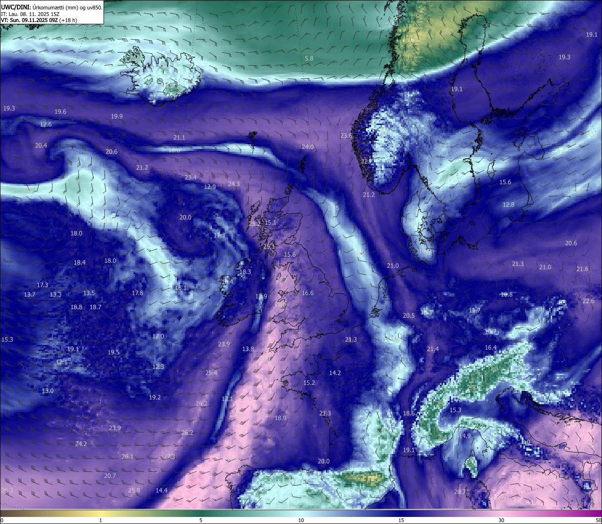Click the IT: Lau. 08. 11. 2025 15Z line
Viewport: 602px width, 524px height.
click(x=30, y=14)
